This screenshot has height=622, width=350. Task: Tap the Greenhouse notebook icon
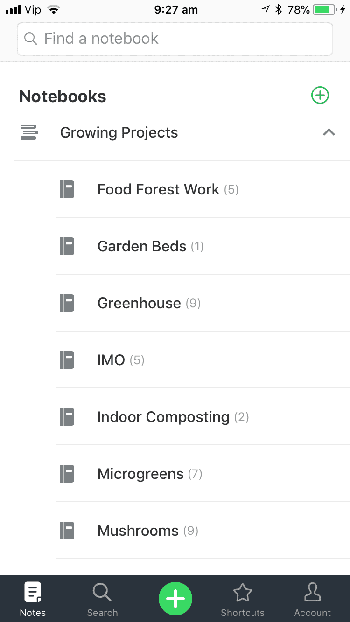[x=67, y=303]
